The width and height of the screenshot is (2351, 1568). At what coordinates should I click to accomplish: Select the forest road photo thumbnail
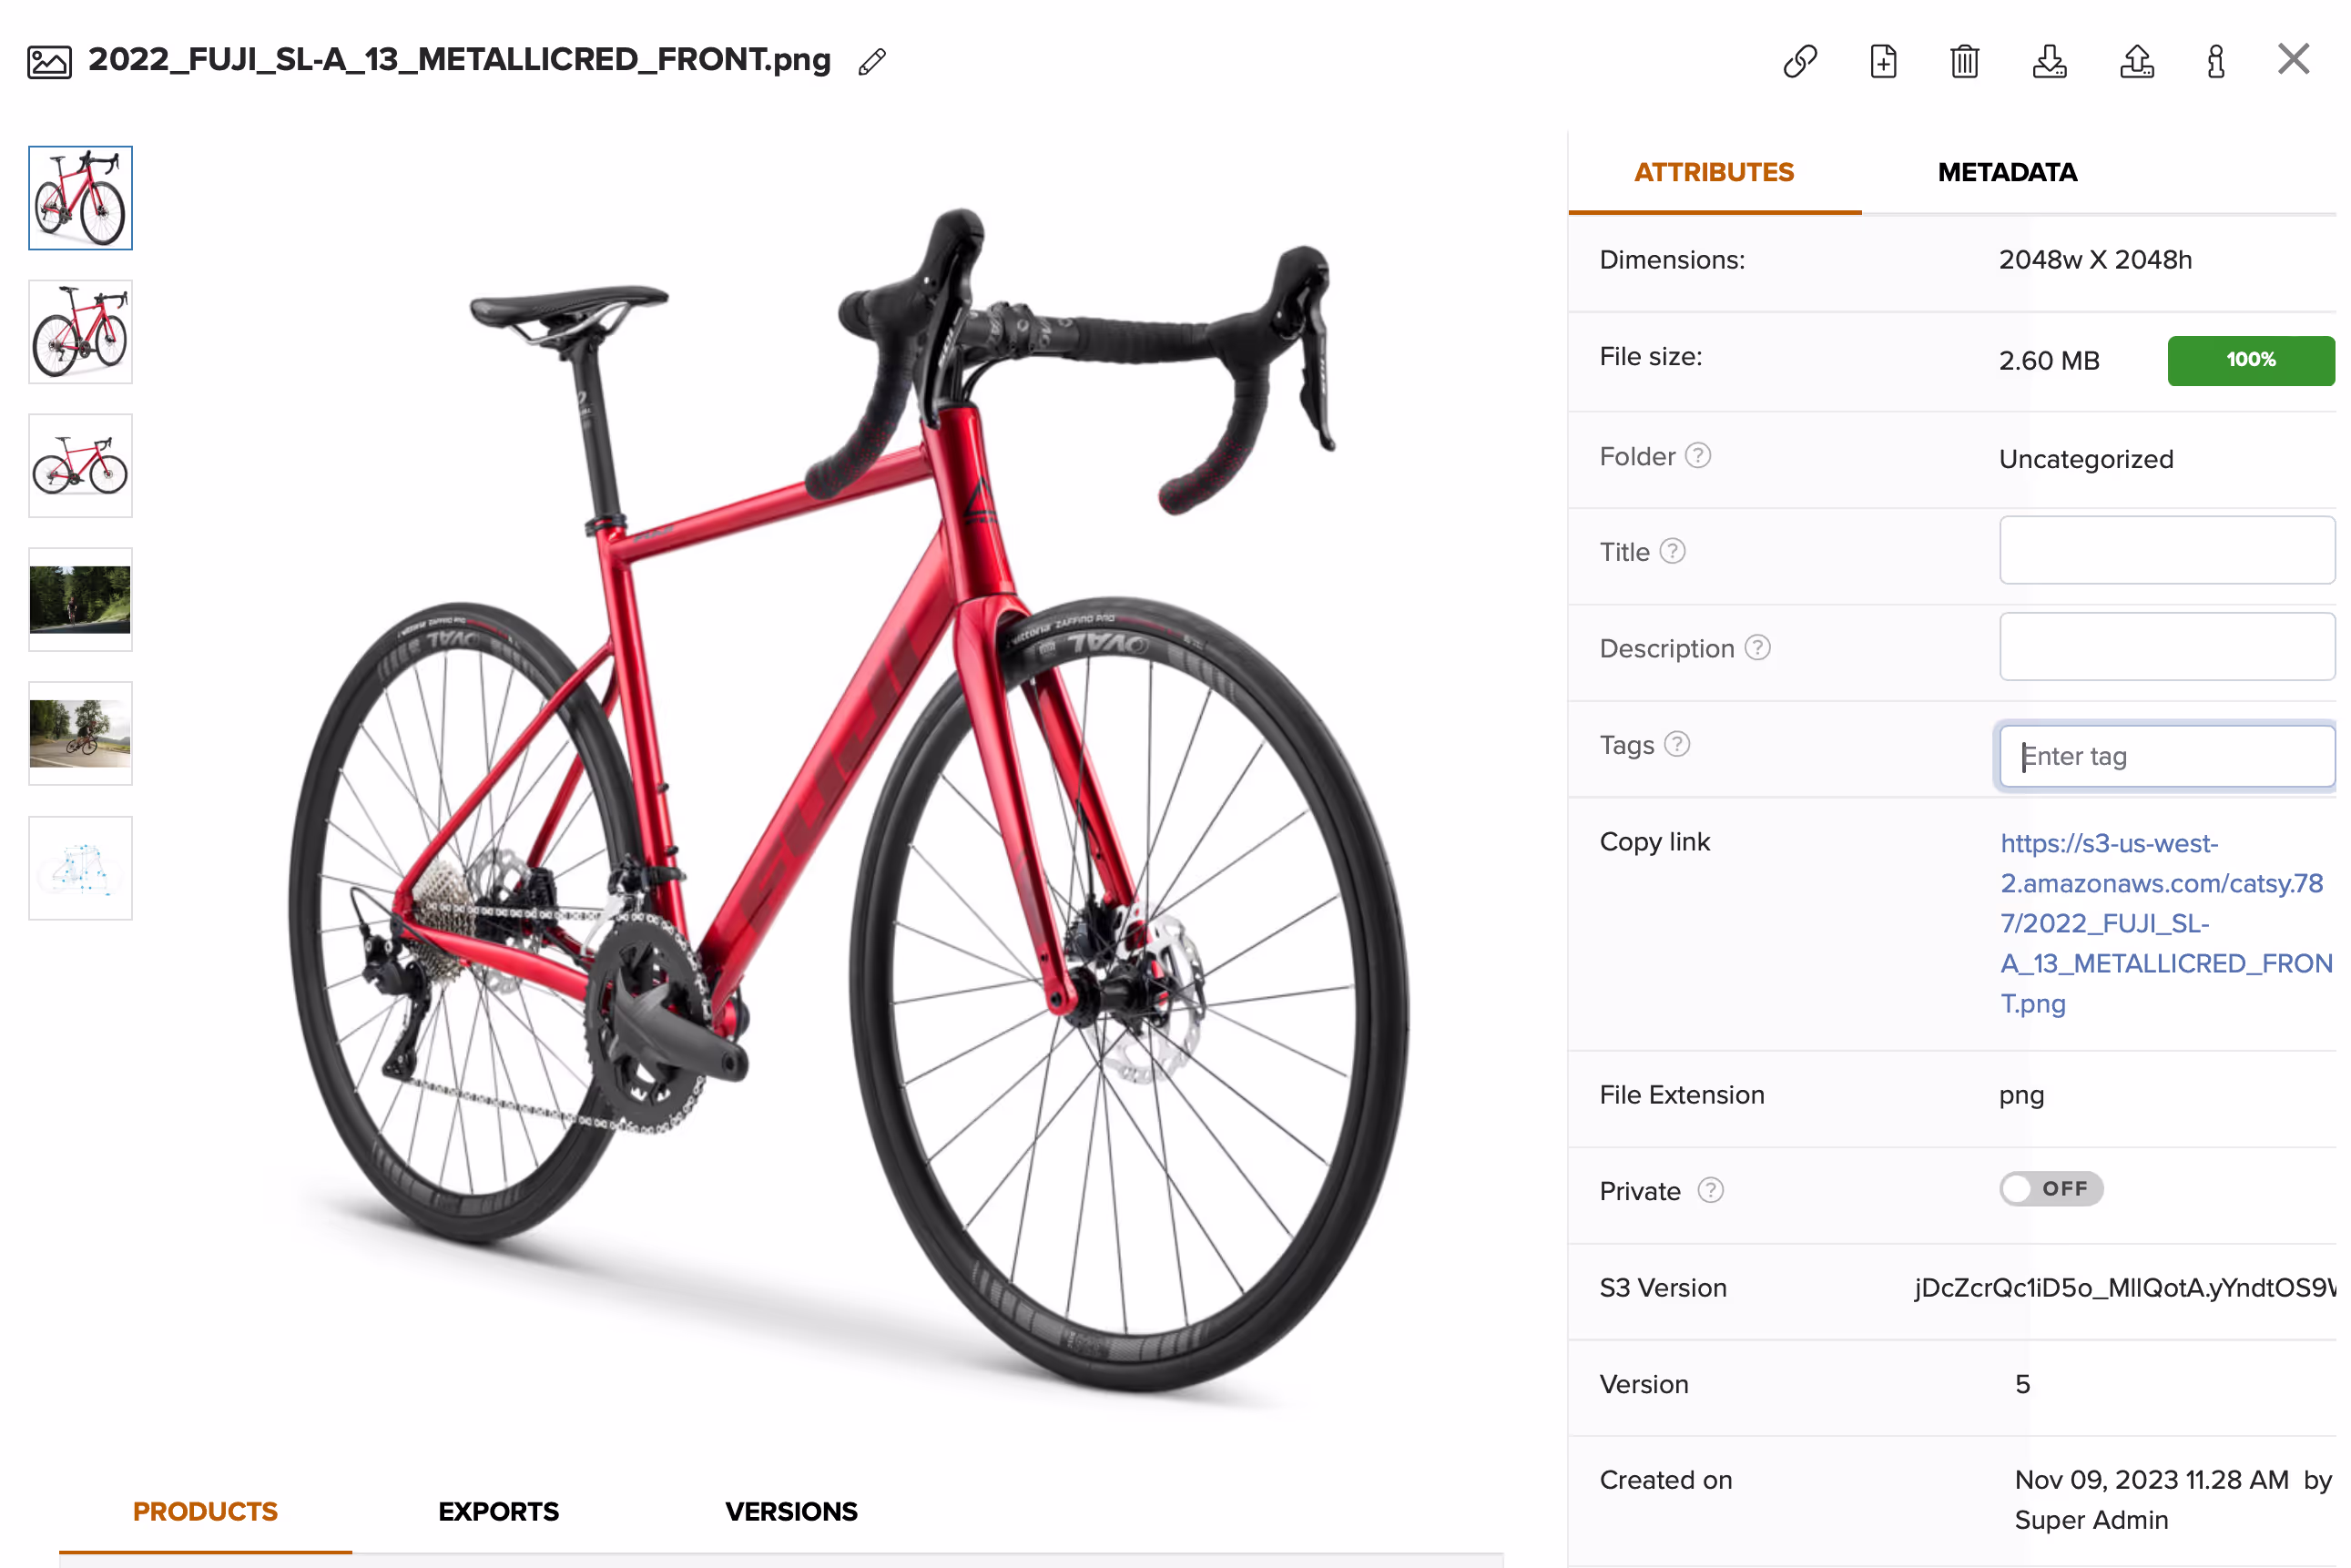click(x=80, y=599)
